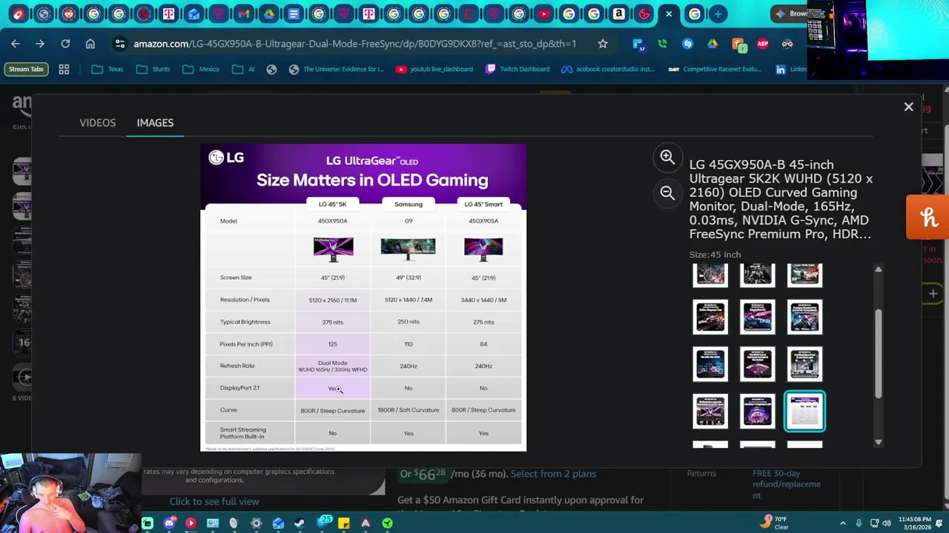The image size is (949, 533).
Task: Switch to the YouTube browser tab
Action: click(543, 13)
